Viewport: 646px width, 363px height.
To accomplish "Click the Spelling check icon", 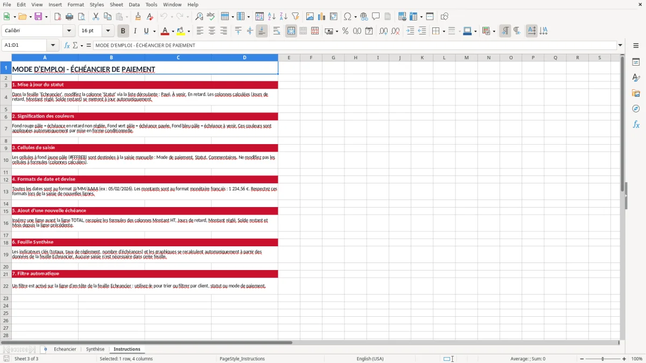I will (210, 17).
